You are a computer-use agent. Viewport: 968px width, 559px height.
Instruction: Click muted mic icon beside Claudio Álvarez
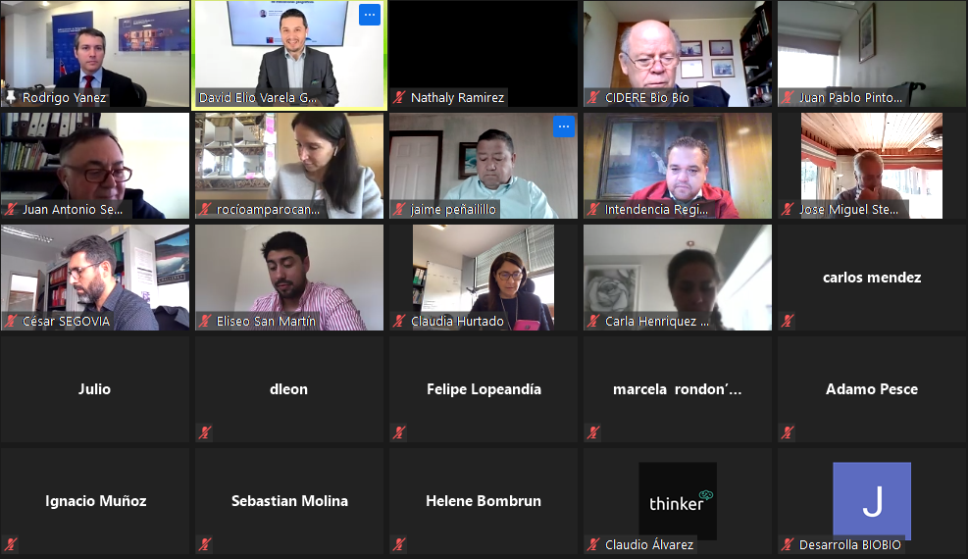click(593, 544)
